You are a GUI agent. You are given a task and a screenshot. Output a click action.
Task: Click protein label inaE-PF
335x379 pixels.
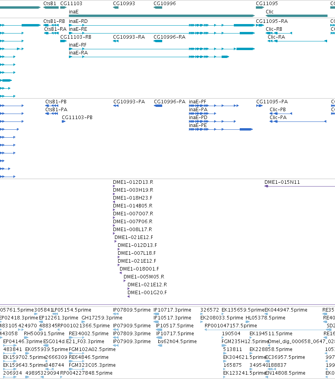(198, 102)
